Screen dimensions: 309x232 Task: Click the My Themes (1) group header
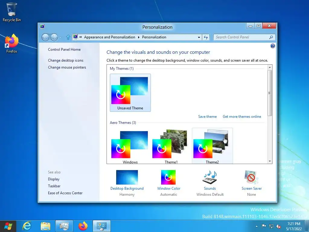point(122,69)
